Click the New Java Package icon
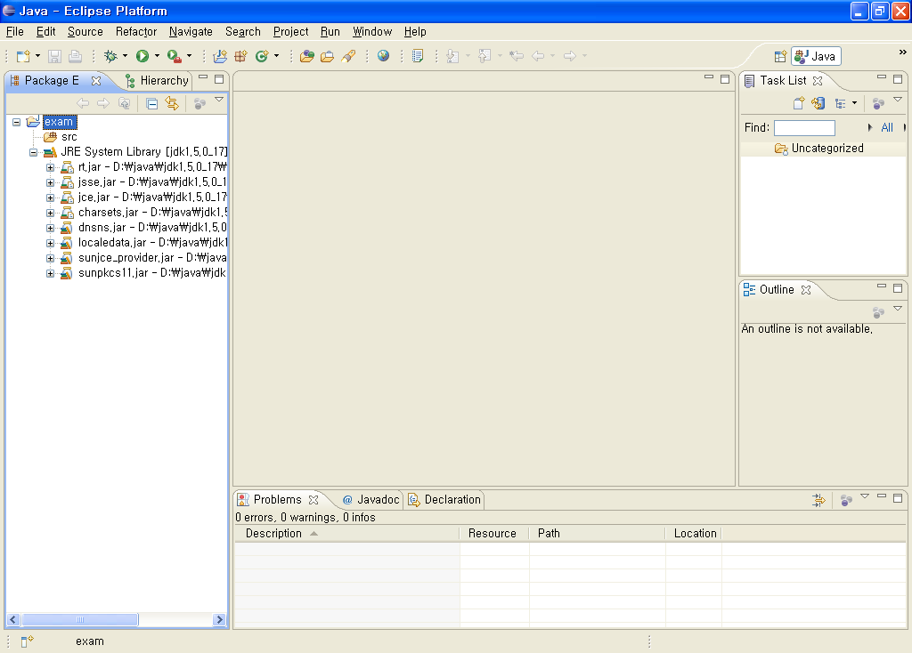The width and height of the screenshot is (912, 653). pos(240,56)
